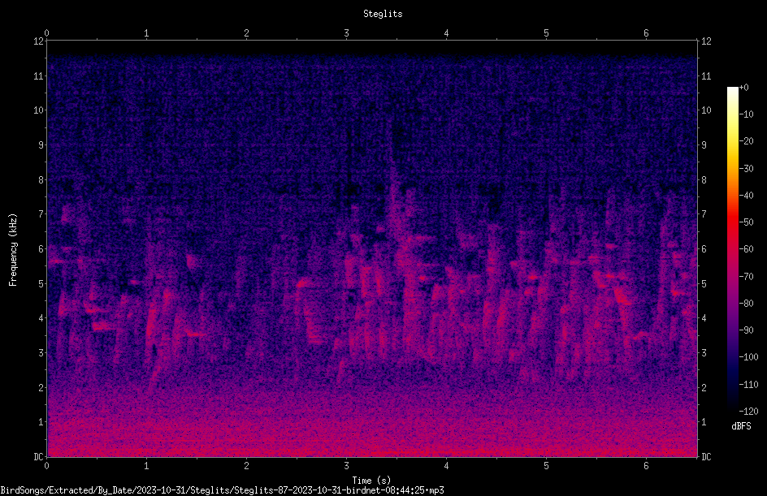The width and height of the screenshot is (767, 496).
Task: Click the Steglits title at top
Action: (383, 14)
